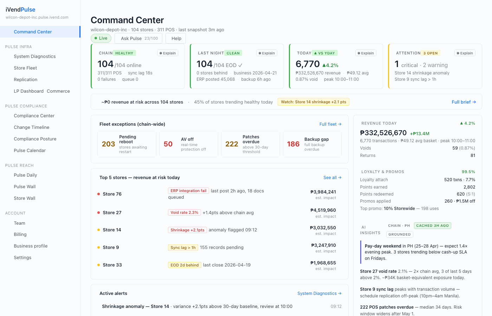The image size is (492, 316).
Task: Open Pulse Daily sidebar item
Action: pyautogui.click(x=25, y=175)
